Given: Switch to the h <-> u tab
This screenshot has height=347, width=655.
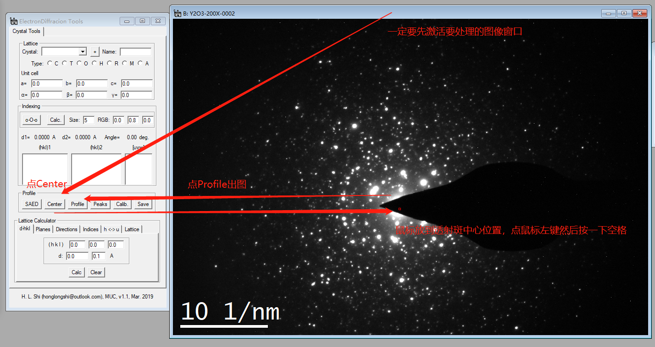Looking at the screenshot, I should click(111, 229).
